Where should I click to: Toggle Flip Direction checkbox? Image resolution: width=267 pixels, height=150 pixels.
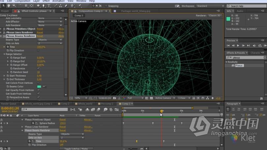pos(38,50)
